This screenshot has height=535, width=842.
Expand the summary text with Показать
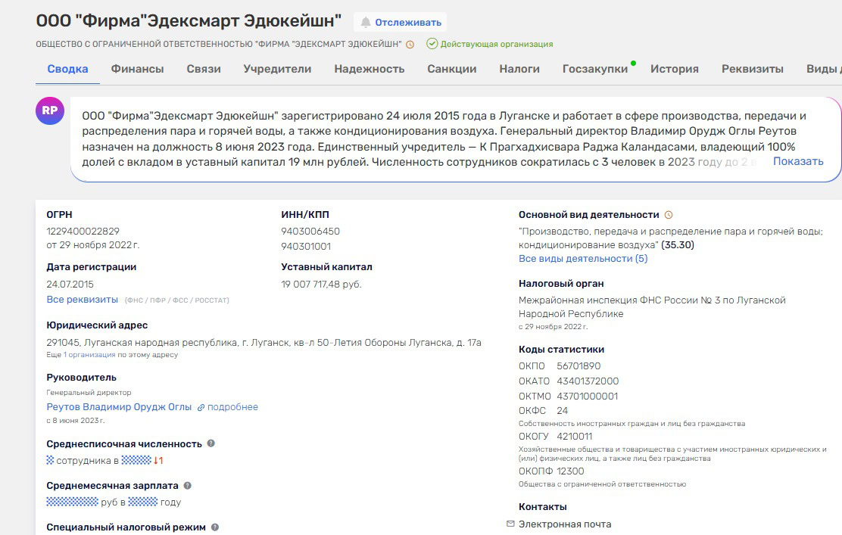click(x=797, y=161)
